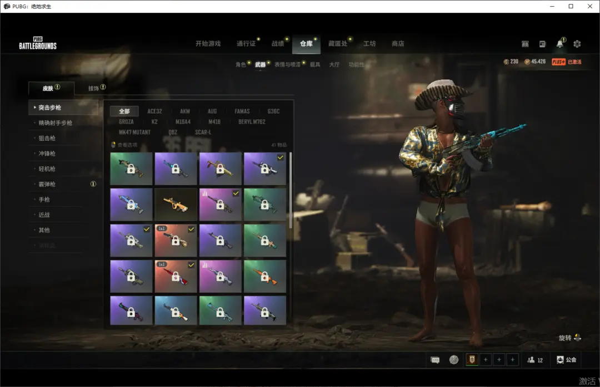The height and width of the screenshot is (387, 600).
Task: Click the skin grid scrollbar
Action: point(291,190)
